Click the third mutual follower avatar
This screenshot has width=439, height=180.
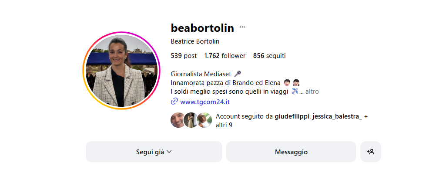[x=204, y=120]
